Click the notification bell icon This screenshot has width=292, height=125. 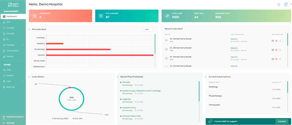279,4
